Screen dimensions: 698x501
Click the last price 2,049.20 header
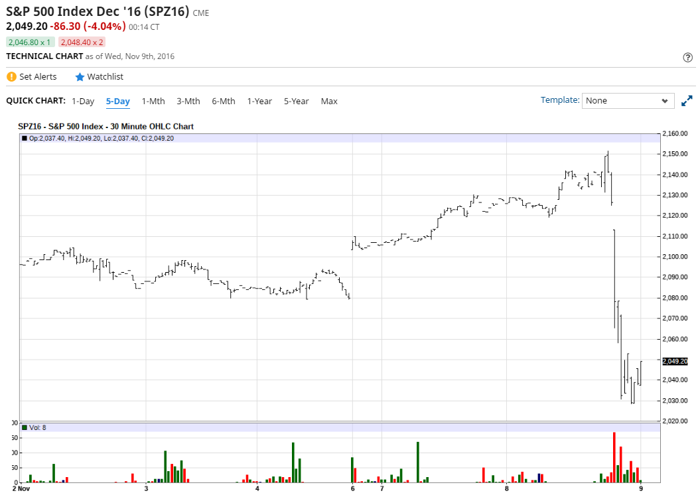(27, 27)
